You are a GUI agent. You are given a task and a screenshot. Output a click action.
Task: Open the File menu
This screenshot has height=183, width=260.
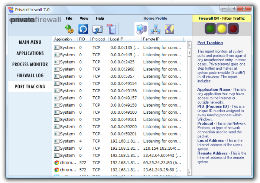69,19
